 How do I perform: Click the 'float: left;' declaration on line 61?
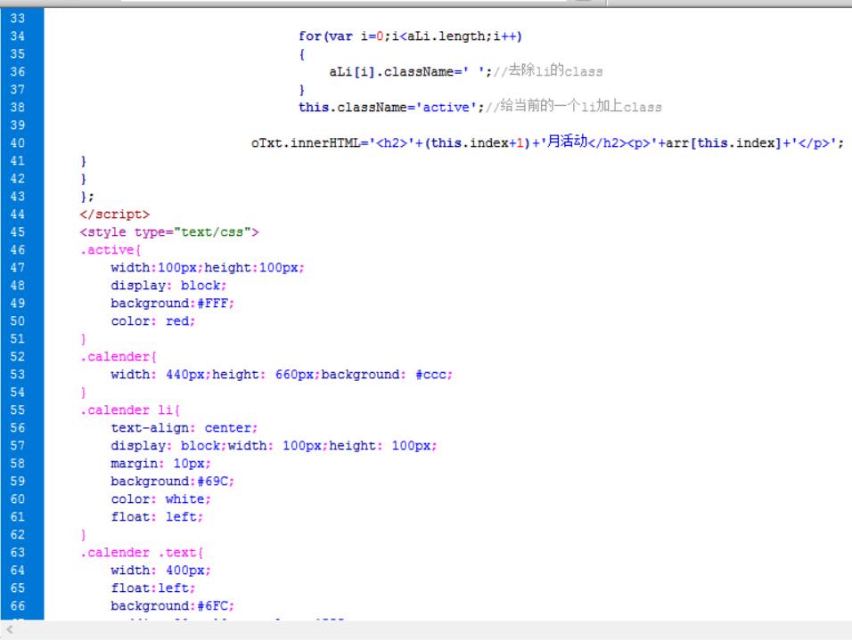157,517
